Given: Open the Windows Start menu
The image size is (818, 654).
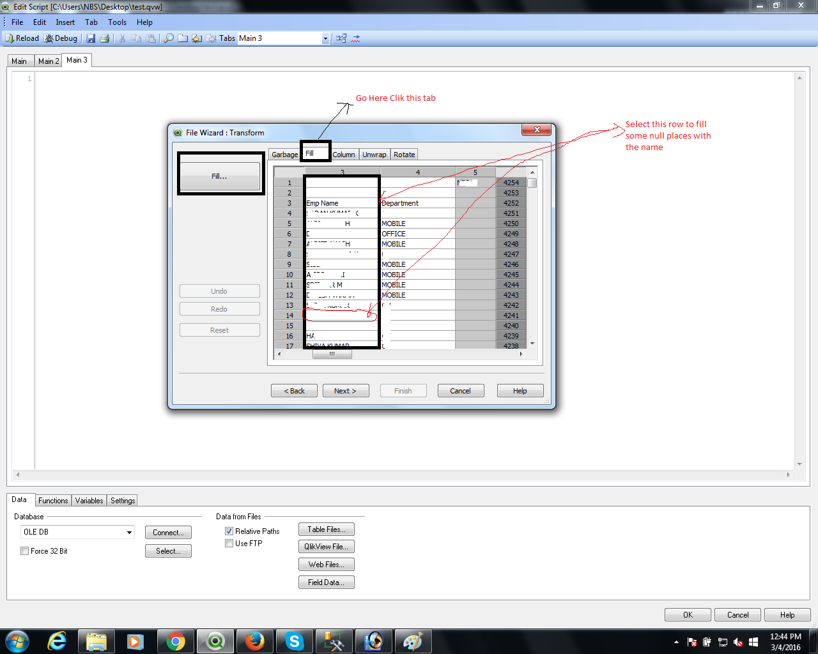Looking at the screenshot, I should coord(17,641).
